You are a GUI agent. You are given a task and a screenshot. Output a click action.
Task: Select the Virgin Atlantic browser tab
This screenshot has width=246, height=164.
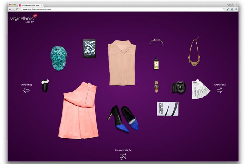pyautogui.click(x=30, y=5)
